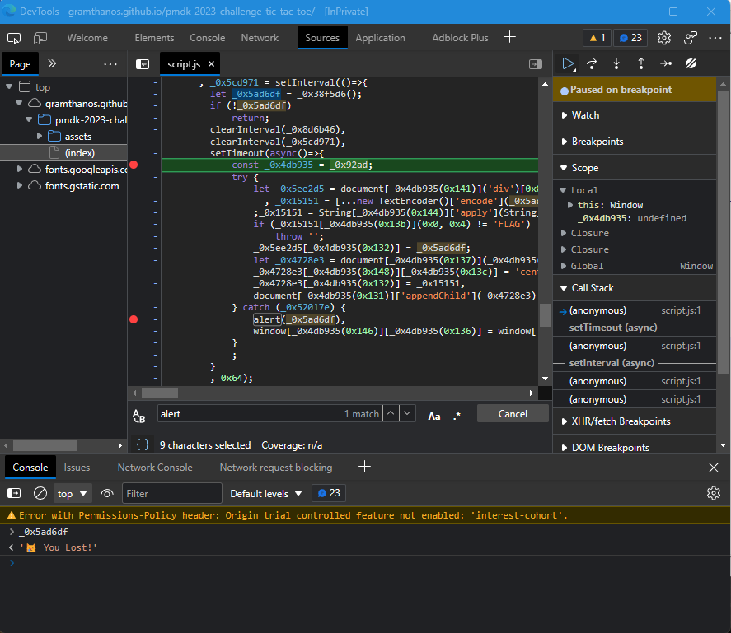
Task: Toggle the breakpoint on the alert line
Action: pyautogui.click(x=134, y=319)
